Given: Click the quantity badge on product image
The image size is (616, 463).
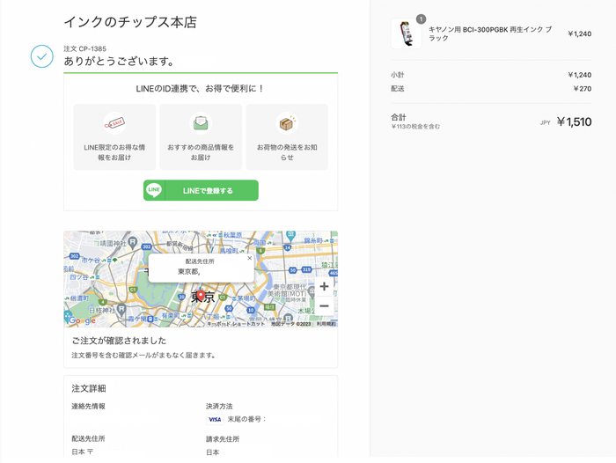Looking at the screenshot, I should [421, 18].
